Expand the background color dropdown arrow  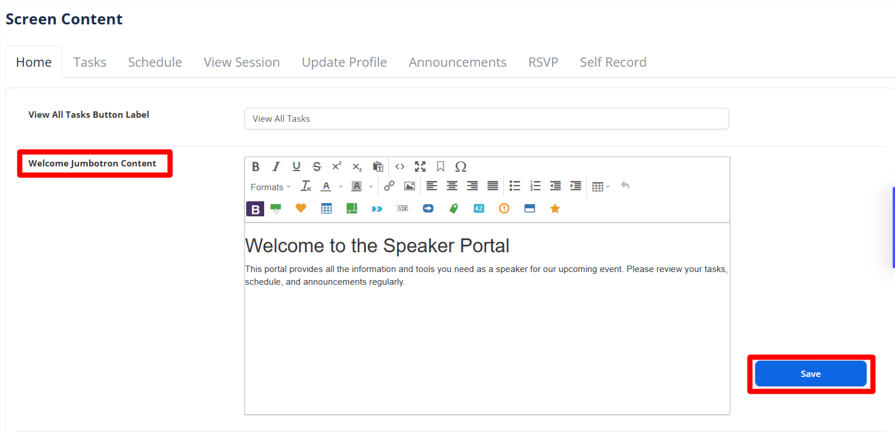click(371, 187)
